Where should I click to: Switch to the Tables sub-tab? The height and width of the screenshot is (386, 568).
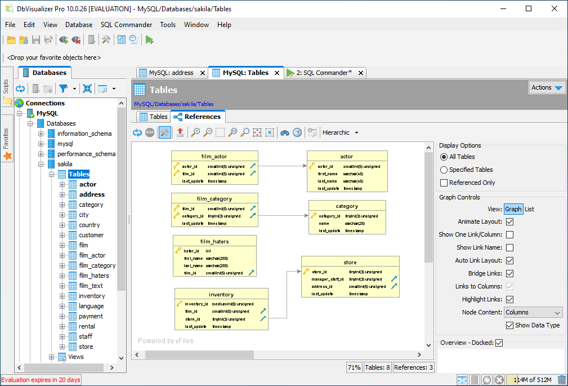click(154, 117)
